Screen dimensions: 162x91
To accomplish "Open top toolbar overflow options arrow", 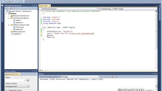I will 24,2.
